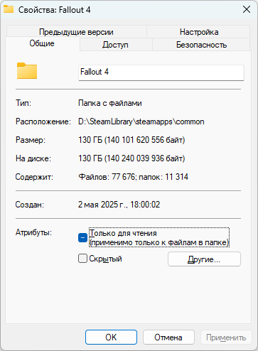Select the Общие tab
The image size is (258, 351).
42,43
